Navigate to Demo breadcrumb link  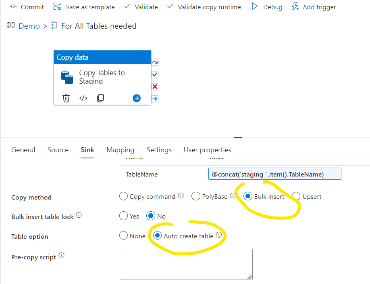pyautogui.click(x=29, y=26)
